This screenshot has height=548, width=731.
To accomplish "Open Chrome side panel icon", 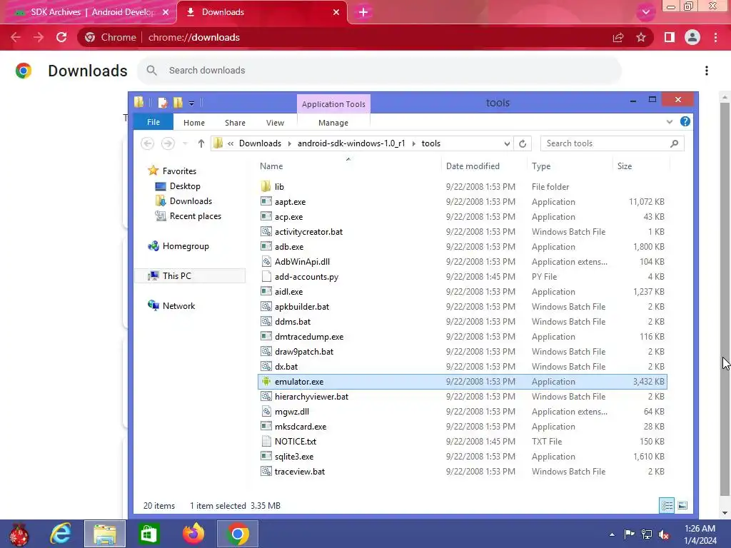I will click(670, 37).
